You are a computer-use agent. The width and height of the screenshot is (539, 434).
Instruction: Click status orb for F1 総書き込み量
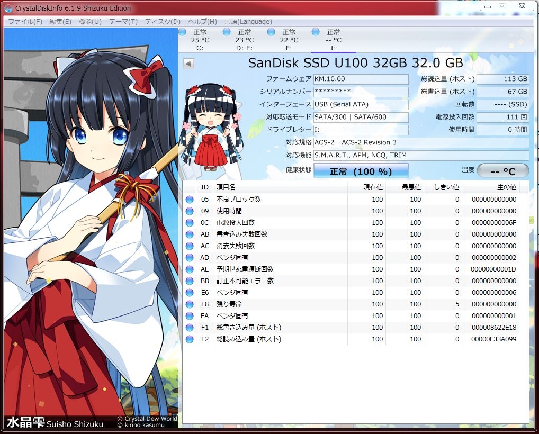coord(190,328)
